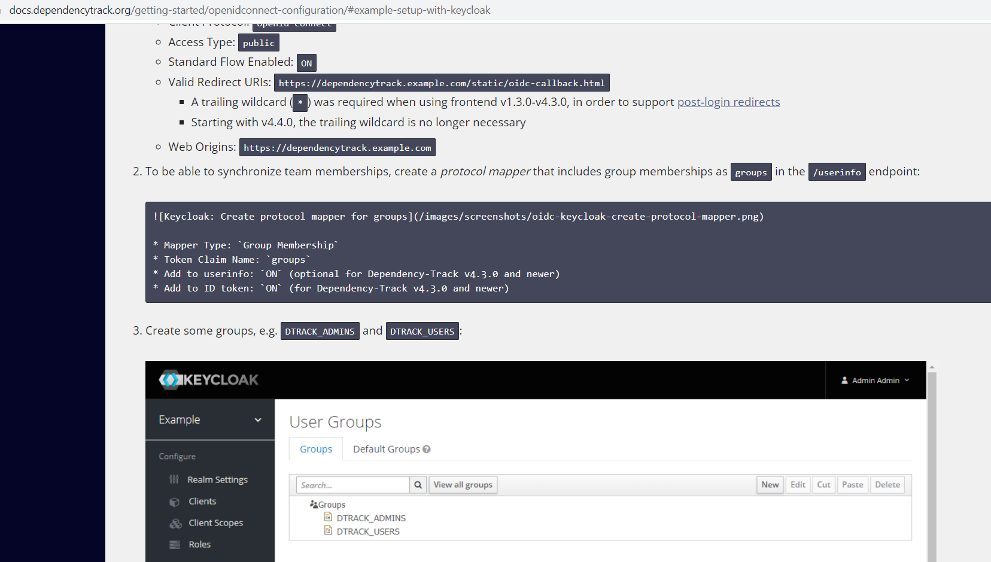991x562 pixels.
Task: Click the New group button
Action: [x=770, y=485]
